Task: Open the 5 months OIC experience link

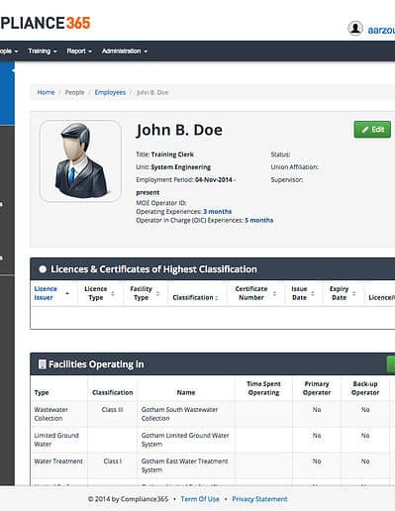Action: 259,220
